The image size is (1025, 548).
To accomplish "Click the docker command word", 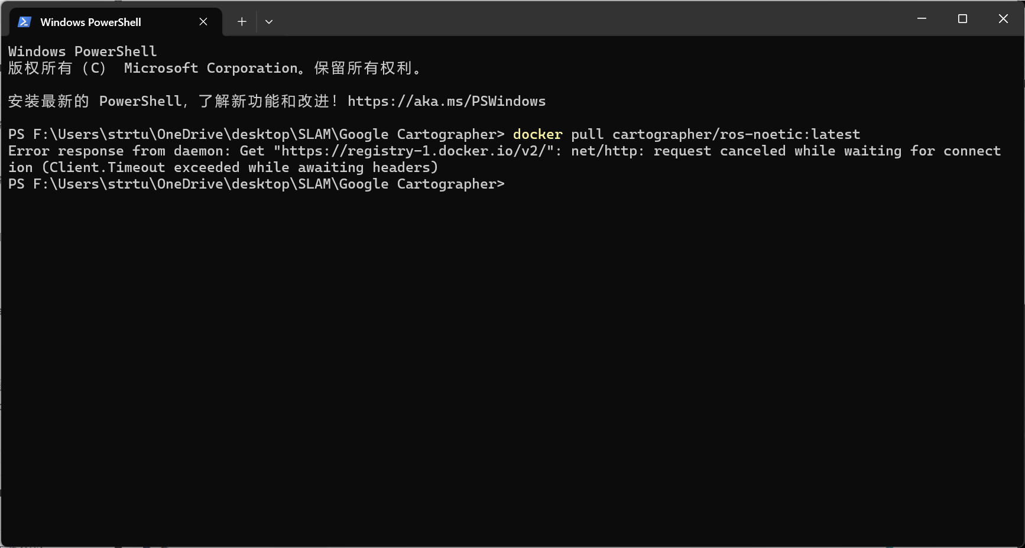I will pyautogui.click(x=537, y=134).
